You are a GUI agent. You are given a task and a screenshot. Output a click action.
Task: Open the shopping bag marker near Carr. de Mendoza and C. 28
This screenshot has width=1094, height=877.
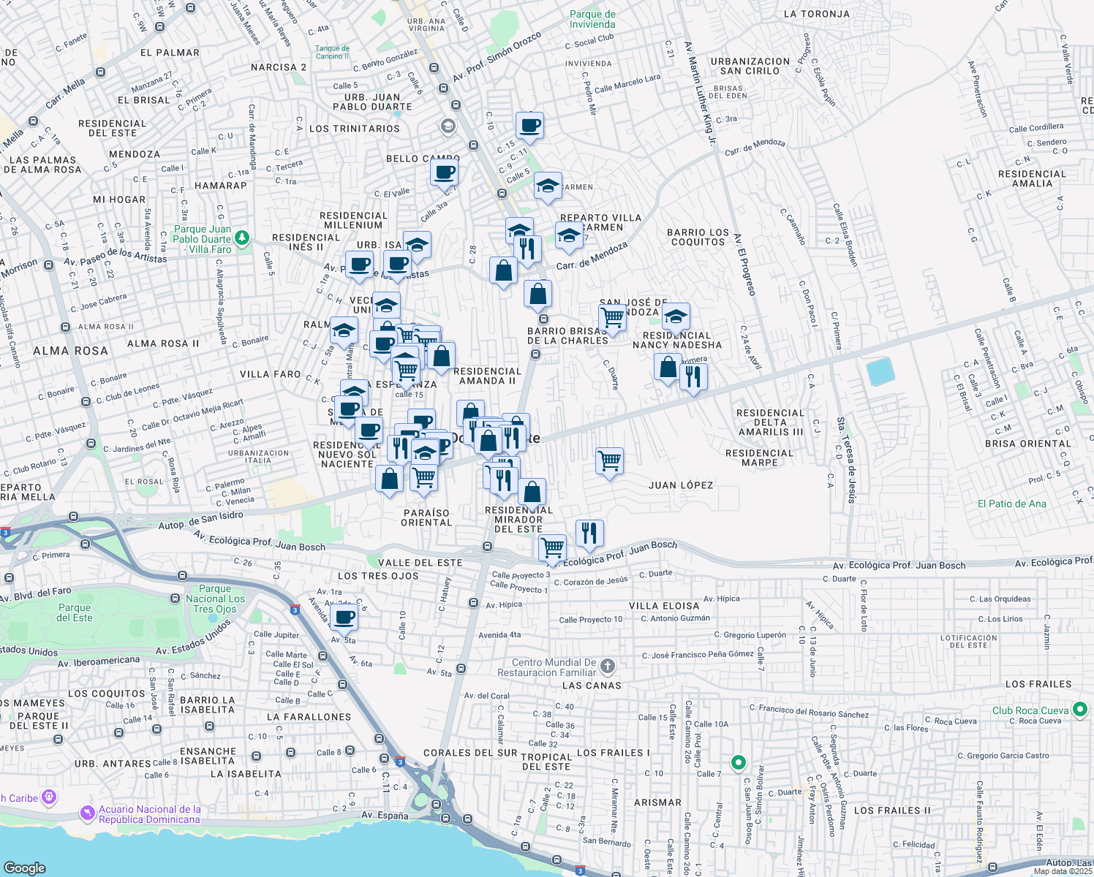point(503,271)
